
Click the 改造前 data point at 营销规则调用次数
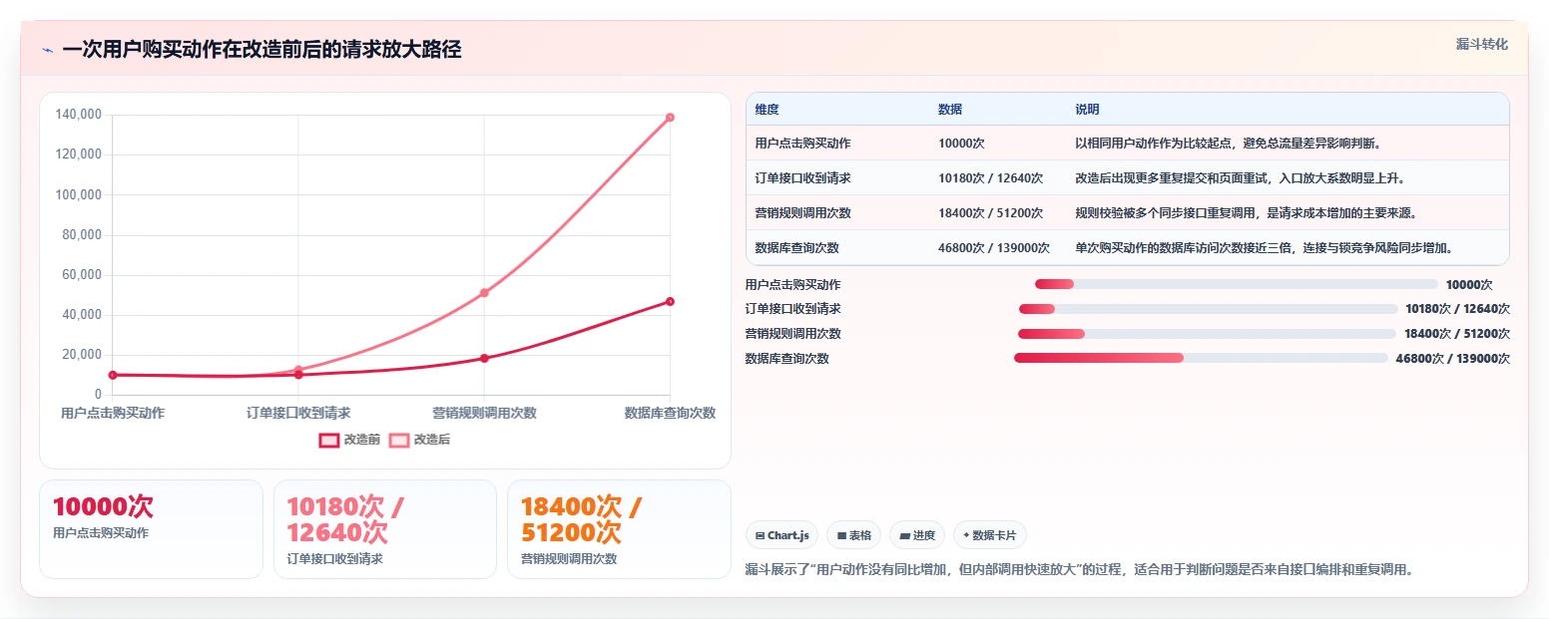coord(484,358)
